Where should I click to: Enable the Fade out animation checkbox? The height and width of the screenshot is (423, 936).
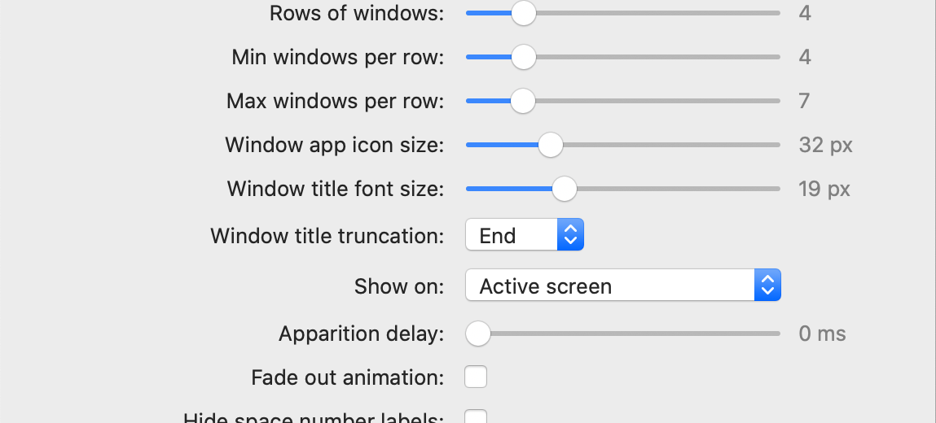[x=476, y=377]
